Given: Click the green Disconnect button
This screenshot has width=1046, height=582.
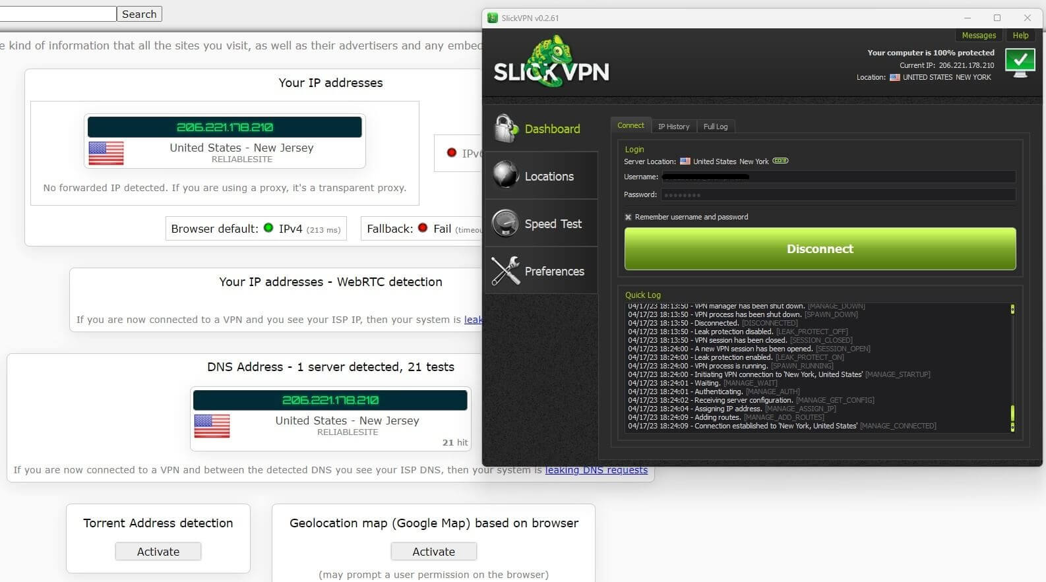Looking at the screenshot, I should 820,248.
